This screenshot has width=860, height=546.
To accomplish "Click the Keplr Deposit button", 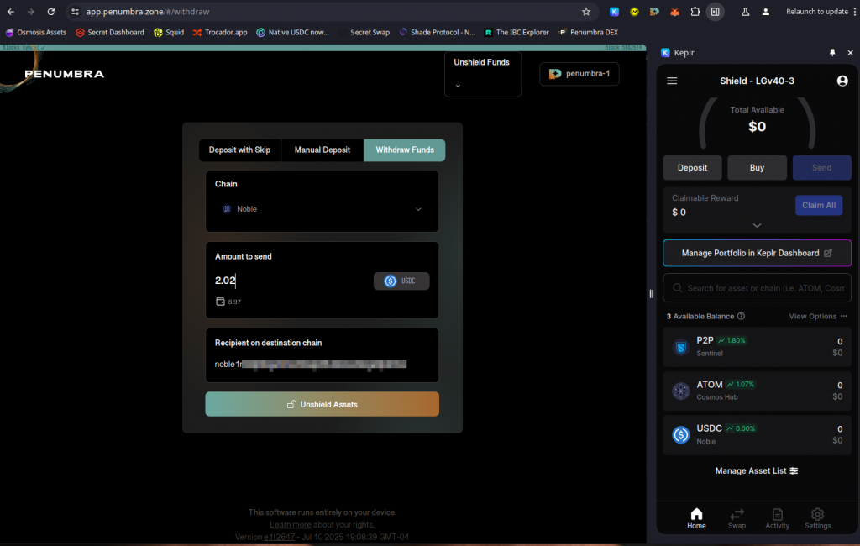I will point(692,168).
